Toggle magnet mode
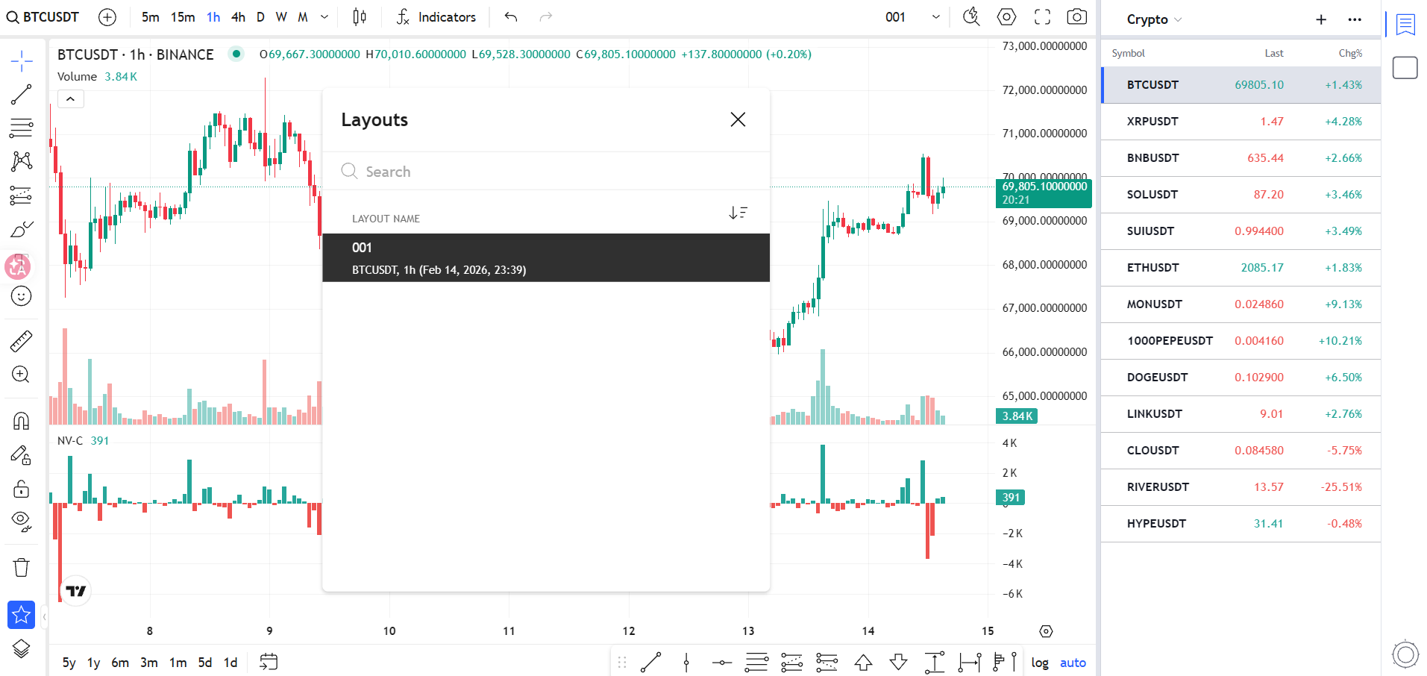 [22, 422]
